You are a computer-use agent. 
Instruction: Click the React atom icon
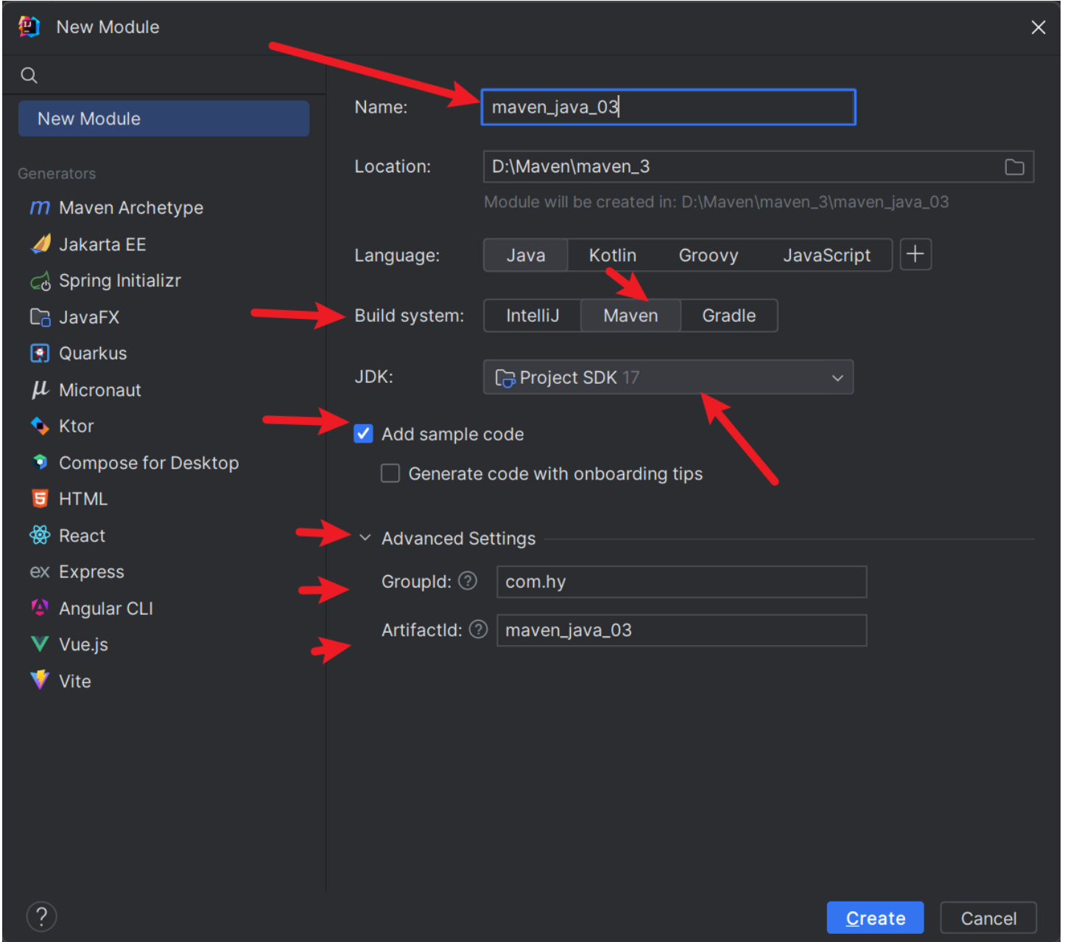pyautogui.click(x=40, y=535)
